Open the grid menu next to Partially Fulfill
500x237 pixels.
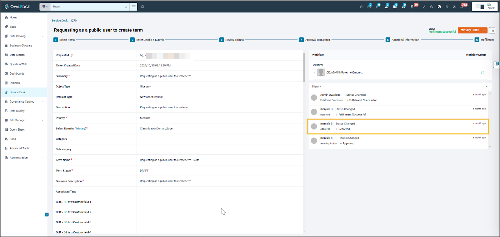click(492, 30)
